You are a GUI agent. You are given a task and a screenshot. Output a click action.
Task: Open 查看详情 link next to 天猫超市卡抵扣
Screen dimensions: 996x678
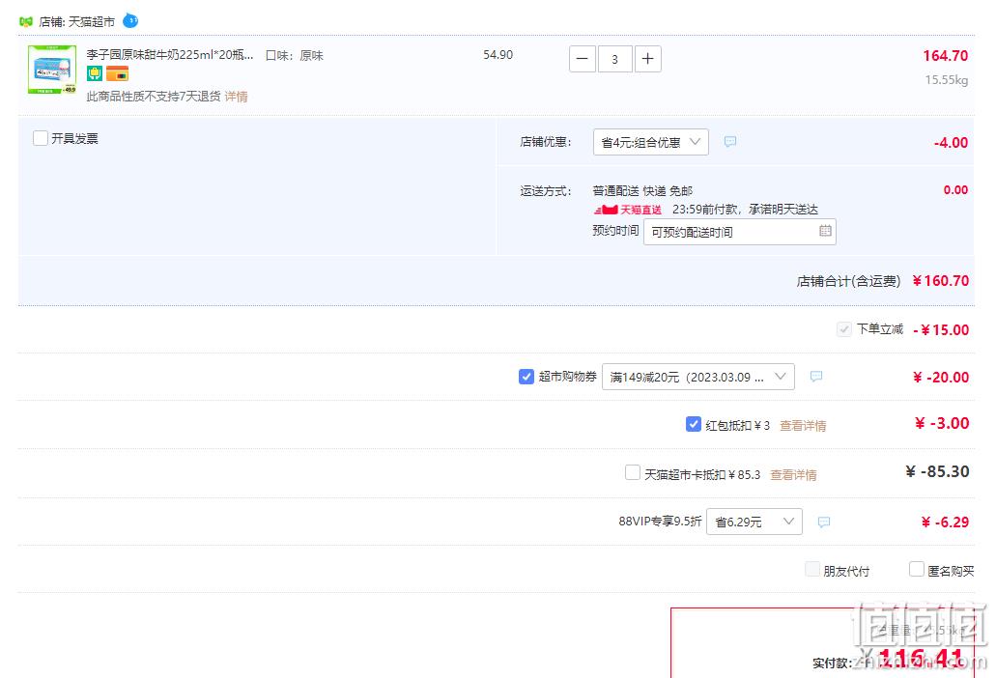tap(793, 474)
